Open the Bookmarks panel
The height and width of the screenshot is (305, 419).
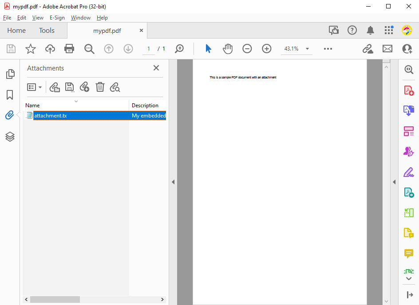pyautogui.click(x=10, y=95)
